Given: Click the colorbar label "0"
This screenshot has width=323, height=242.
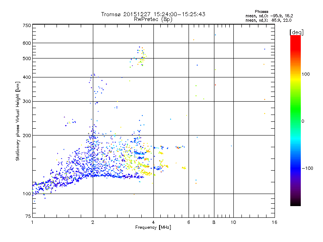Looking at the screenshot, I should [x=303, y=121].
